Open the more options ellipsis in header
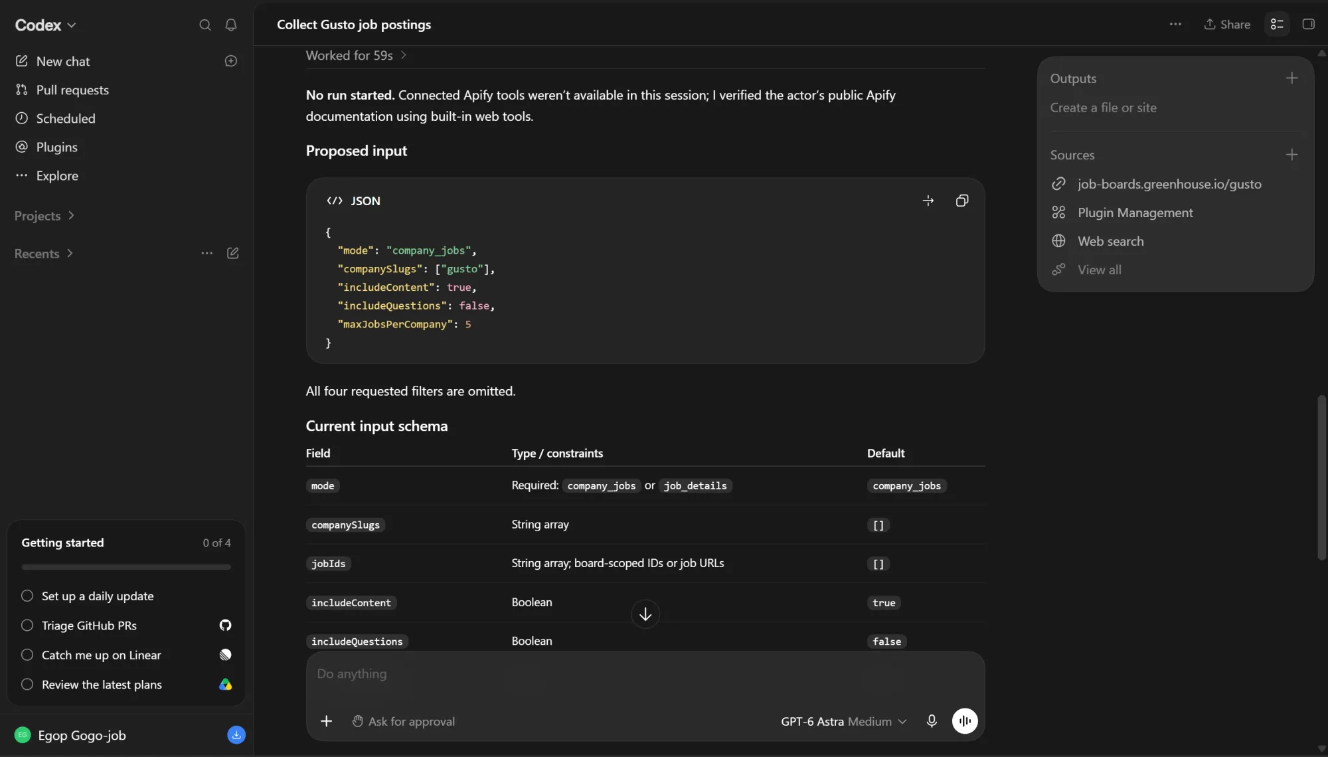Image resolution: width=1328 pixels, height=757 pixels. point(1175,25)
